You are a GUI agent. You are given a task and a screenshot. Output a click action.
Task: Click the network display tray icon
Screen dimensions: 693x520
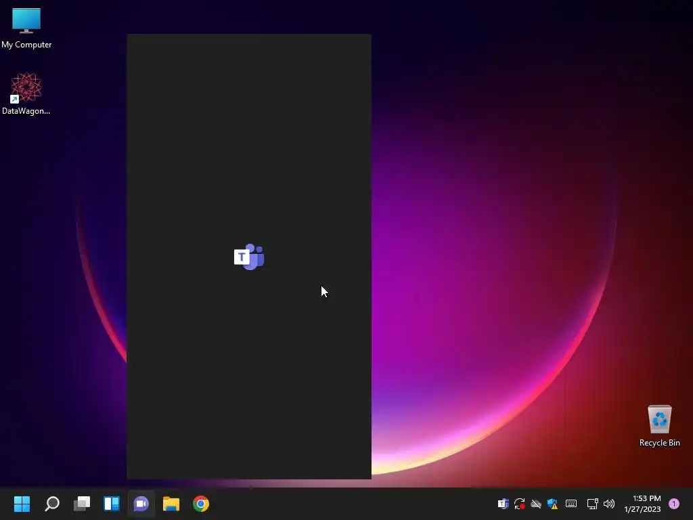pyautogui.click(x=592, y=504)
